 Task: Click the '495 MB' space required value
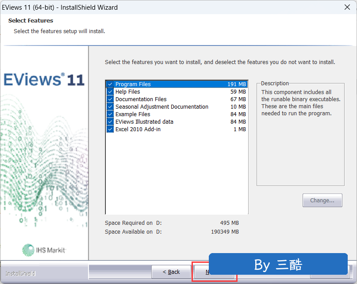pos(230,223)
